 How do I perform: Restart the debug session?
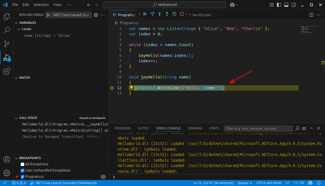pyautogui.click(x=174, y=14)
